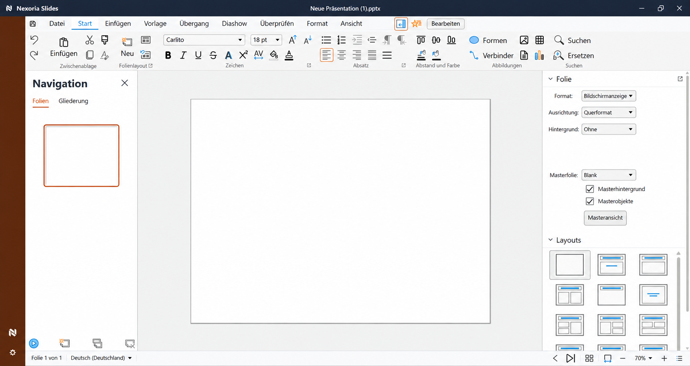
Task: Toggle bold formatting
Action: tap(168, 55)
